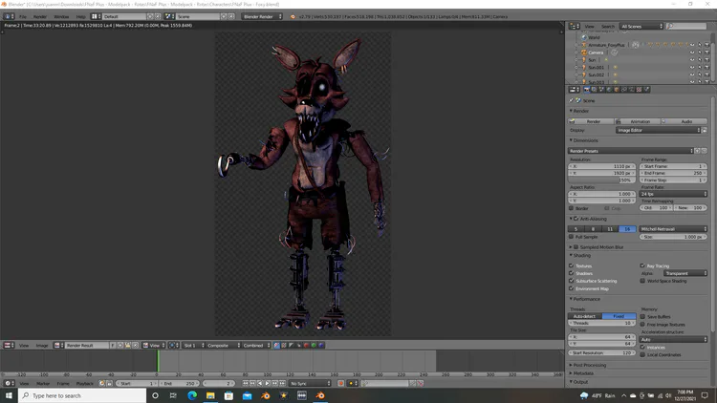Enable Save Buffers checkbox
The image size is (717, 403).
point(642,317)
